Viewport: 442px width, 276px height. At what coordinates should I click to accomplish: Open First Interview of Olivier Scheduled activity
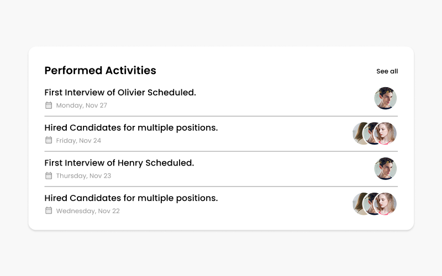pos(120,92)
